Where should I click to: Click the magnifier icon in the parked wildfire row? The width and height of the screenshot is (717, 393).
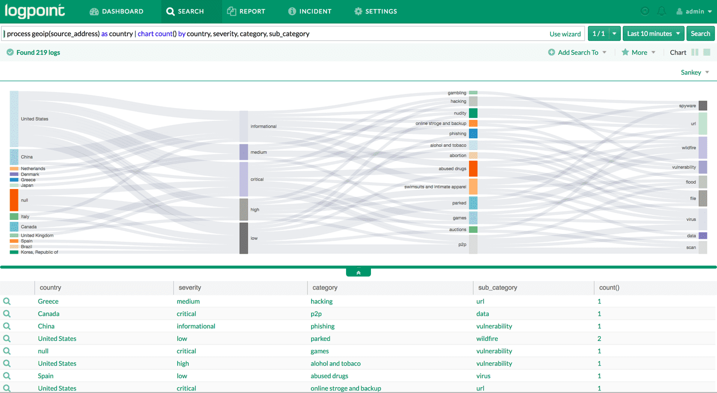[7, 339]
